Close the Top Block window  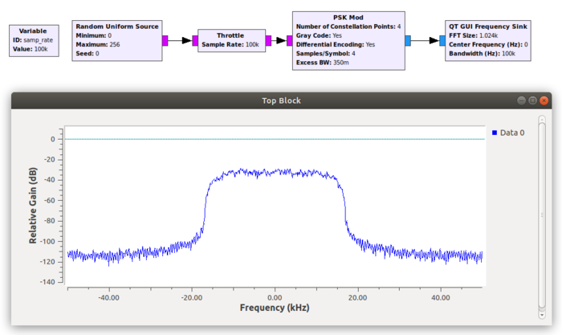point(544,100)
